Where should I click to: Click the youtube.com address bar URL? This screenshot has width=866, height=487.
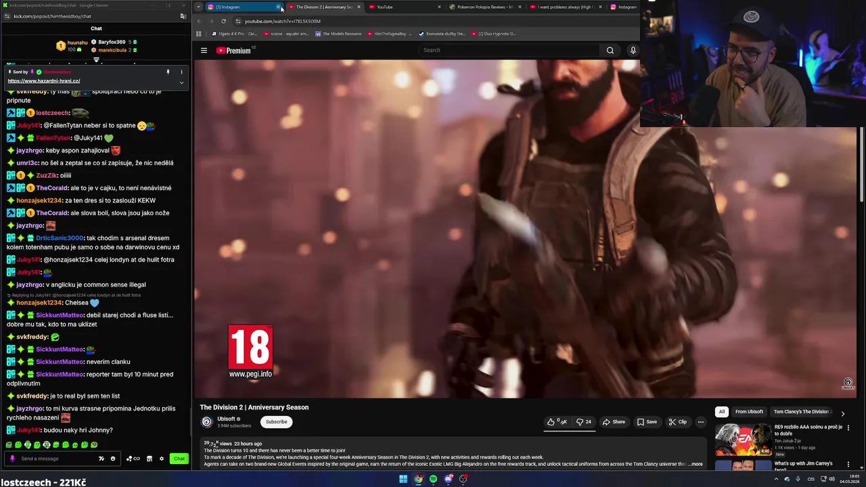coord(282,21)
